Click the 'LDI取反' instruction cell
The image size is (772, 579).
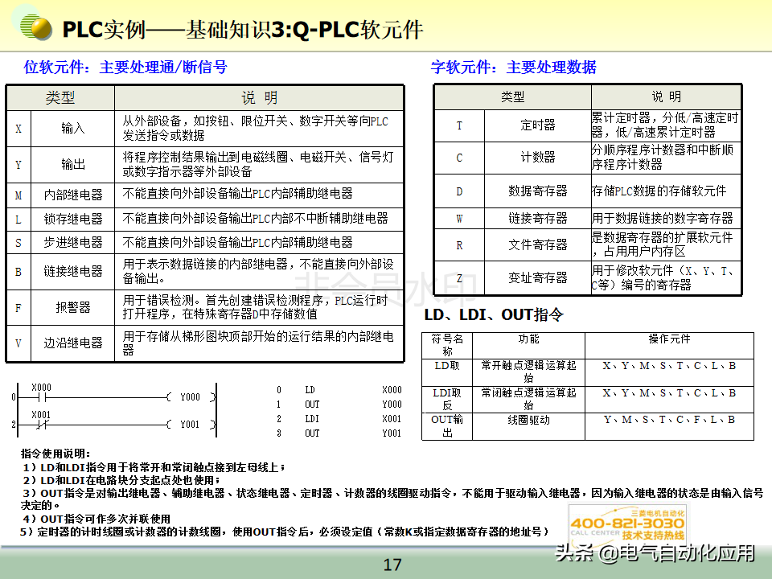click(447, 400)
